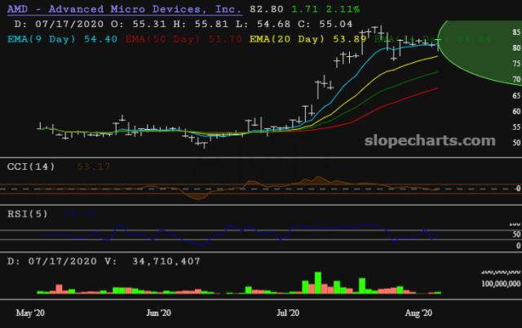This screenshot has width=522, height=328.
Task: Click the EMA 9 Day value 54.40
Action: [100, 39]
